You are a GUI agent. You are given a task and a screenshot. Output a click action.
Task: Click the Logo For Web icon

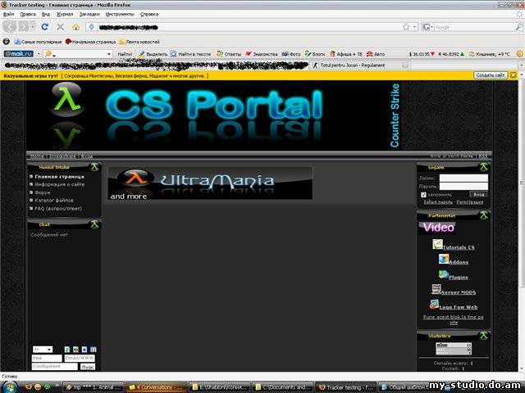(434, 304)
